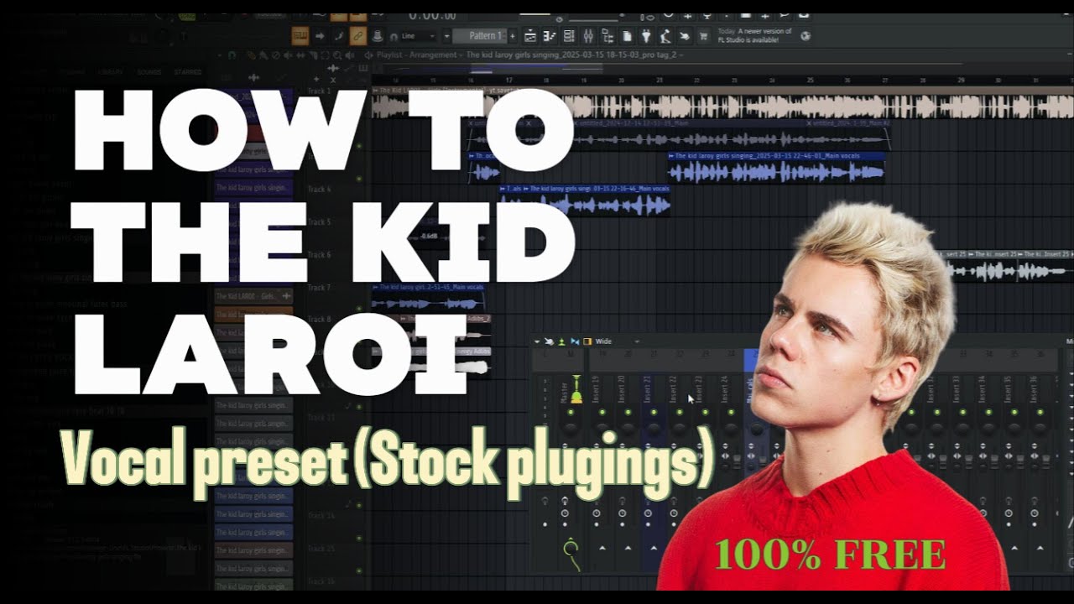Click the globe online news icon
The height and width of the screenshot is (604, 1074).
pyautogui.click(x=805, y=36)
